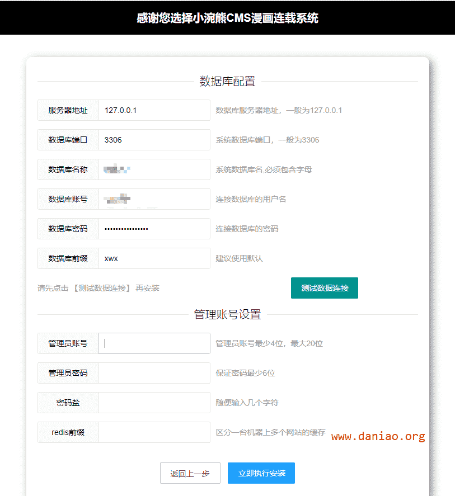Click the 管理员账号 label
Viewport: 455px width, 496px height.
coord(68,343)
